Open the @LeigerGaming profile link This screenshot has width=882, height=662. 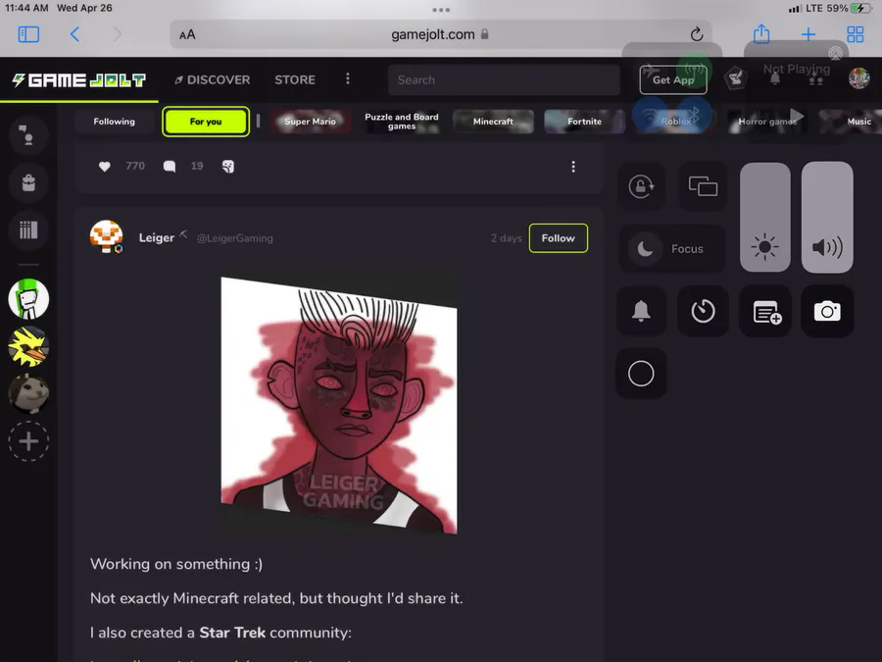tap(234, 238)
